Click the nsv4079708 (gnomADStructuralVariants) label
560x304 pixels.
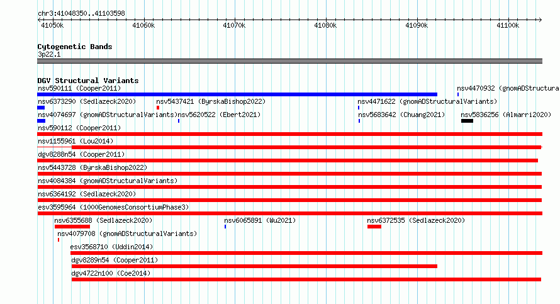click(127, 234)
